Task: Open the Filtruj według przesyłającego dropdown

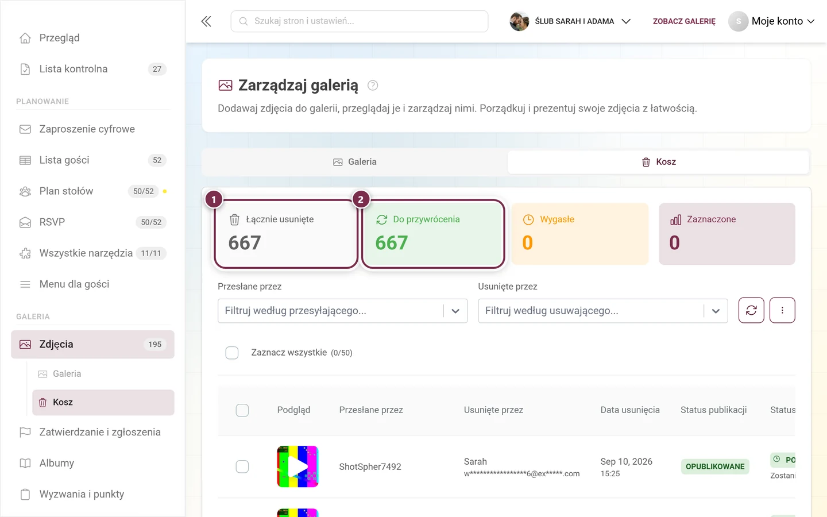Action: pos(342,311)
